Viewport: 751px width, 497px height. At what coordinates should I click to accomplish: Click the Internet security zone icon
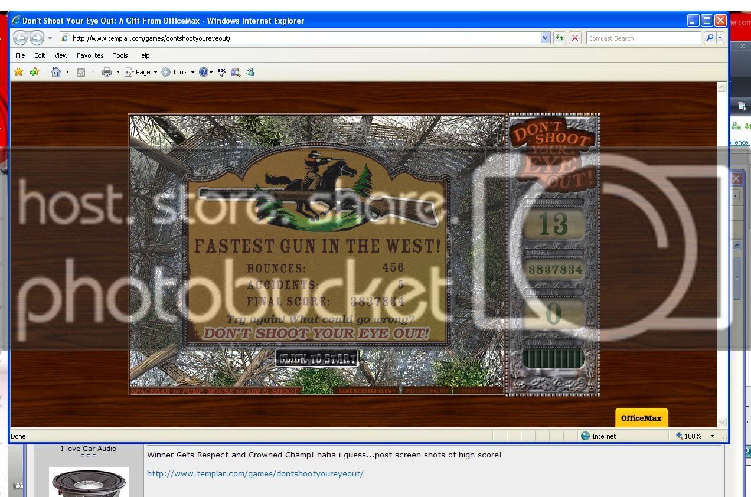pos(585,436)
